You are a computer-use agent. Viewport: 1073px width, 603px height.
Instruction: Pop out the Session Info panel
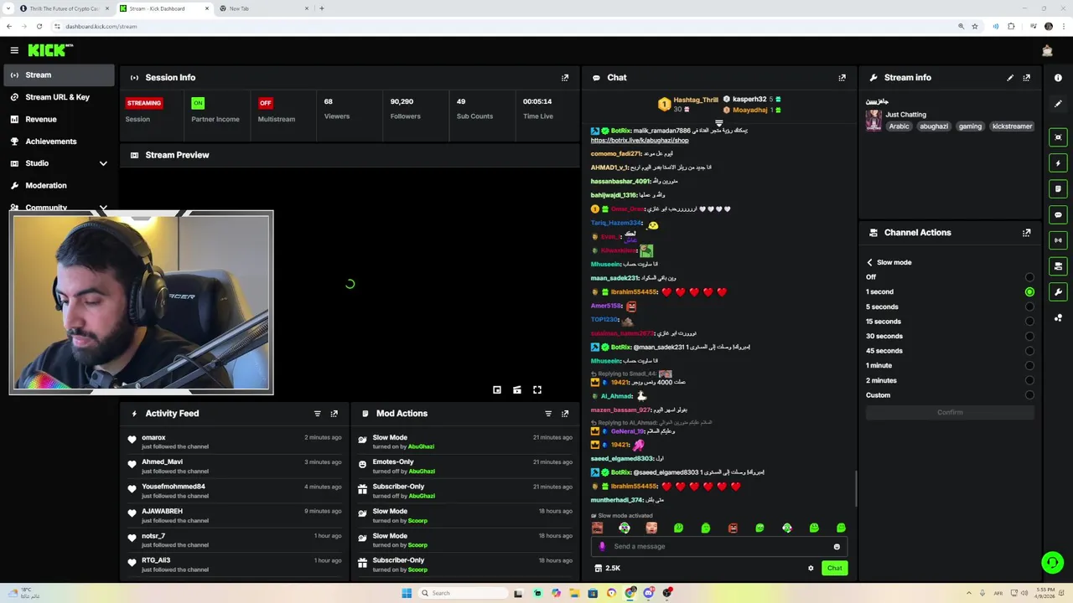[x=565, y=78]
